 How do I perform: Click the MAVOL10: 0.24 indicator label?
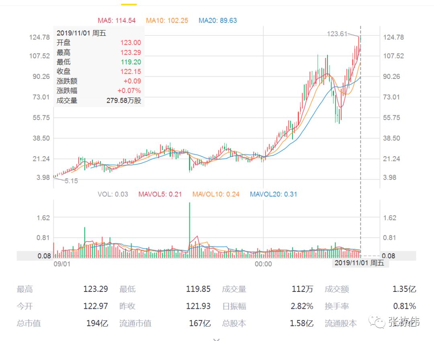(216, 194)
